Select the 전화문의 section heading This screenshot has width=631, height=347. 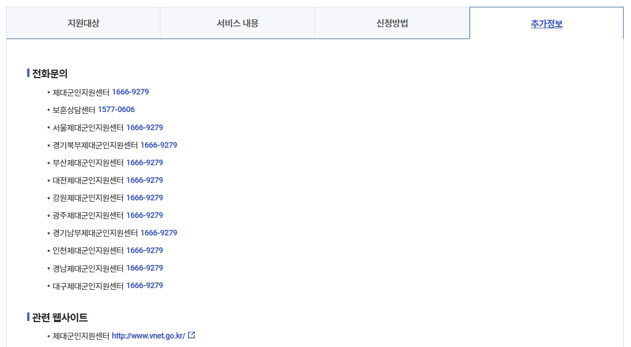click(49, 74)
